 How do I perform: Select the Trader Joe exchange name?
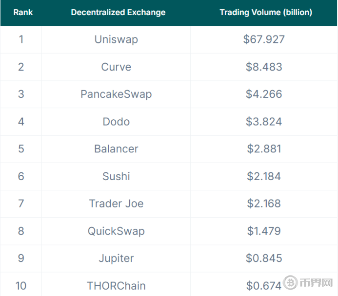116,203
